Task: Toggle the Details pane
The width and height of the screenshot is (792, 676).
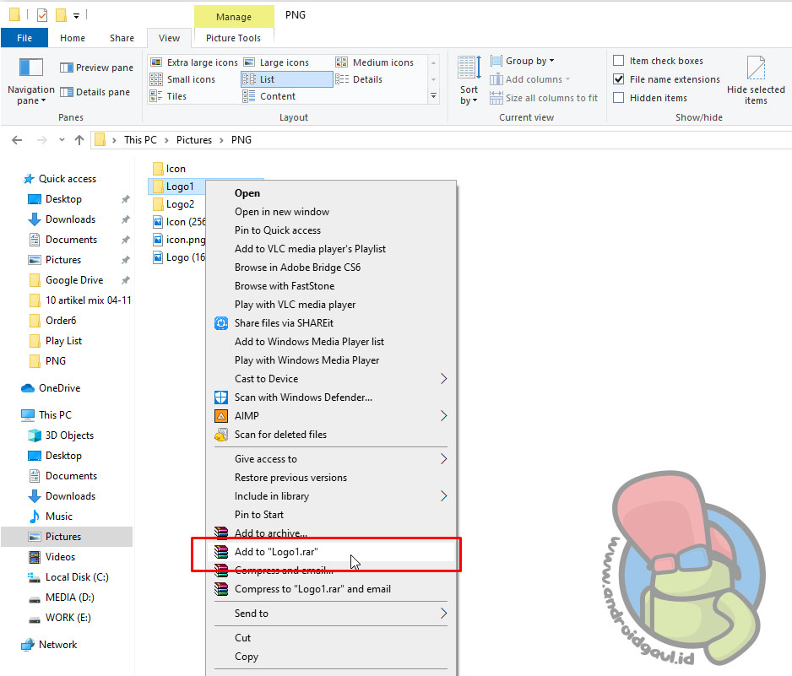Action: (x=95, y=92)
